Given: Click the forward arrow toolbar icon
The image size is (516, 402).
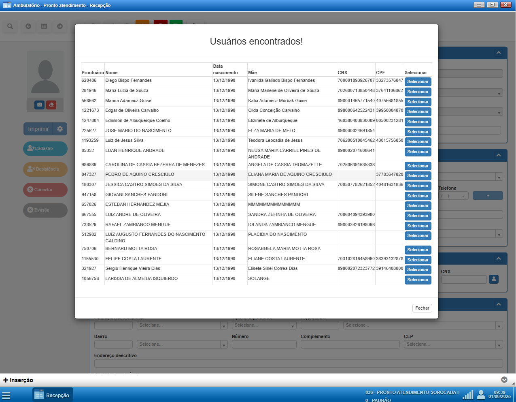Looking at the screenshot, I should tap(60, 26).
